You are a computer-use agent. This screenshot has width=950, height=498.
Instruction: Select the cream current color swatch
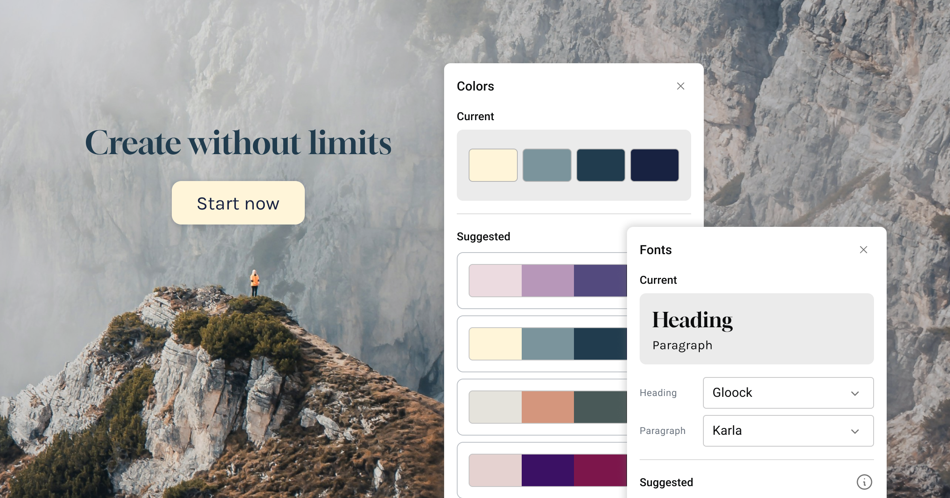[493, 165]
